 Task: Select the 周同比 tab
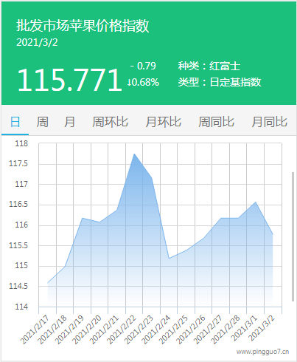[216, 122]
